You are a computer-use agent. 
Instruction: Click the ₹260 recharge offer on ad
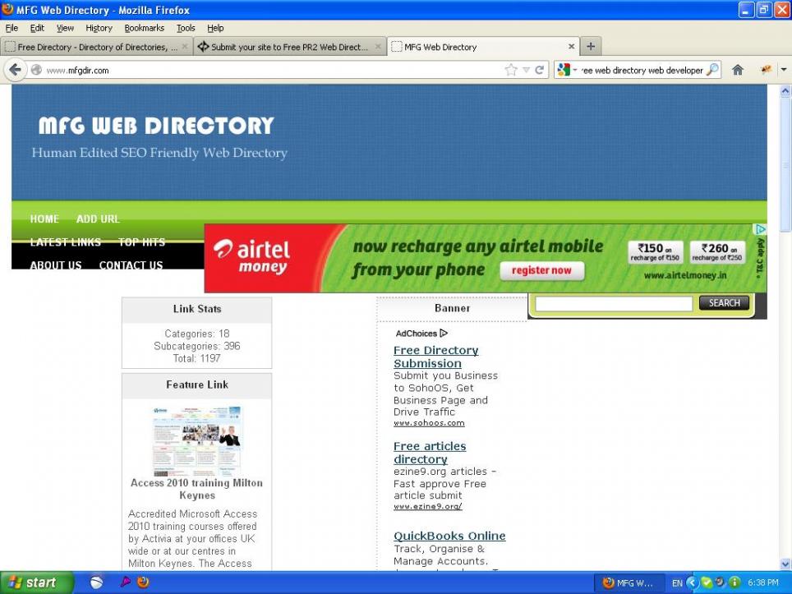(717, 251)
